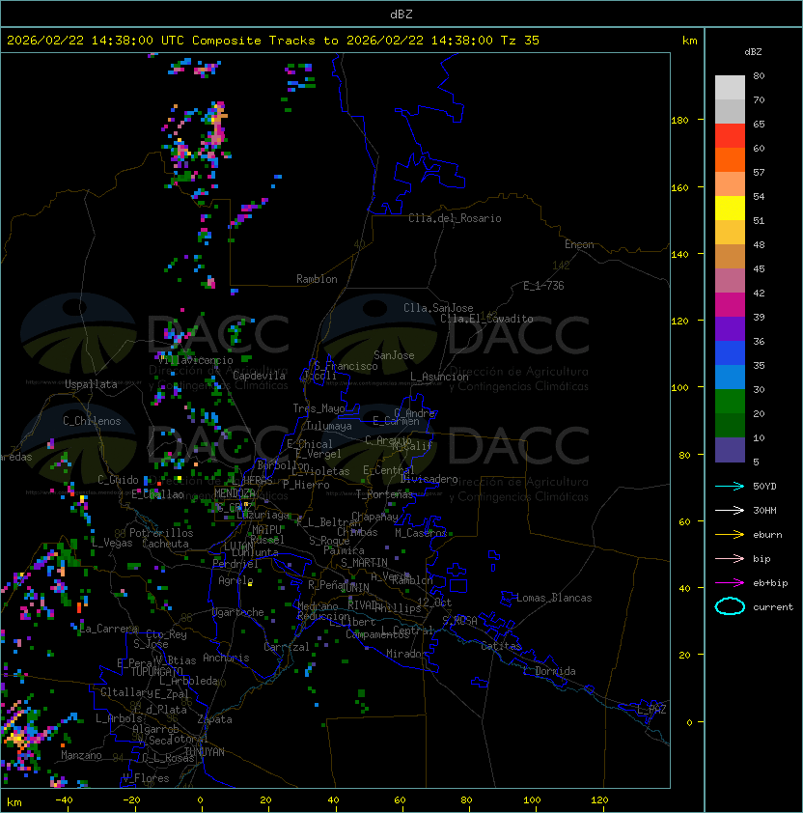Click the 'E_1-736' map label

(543, 286)
